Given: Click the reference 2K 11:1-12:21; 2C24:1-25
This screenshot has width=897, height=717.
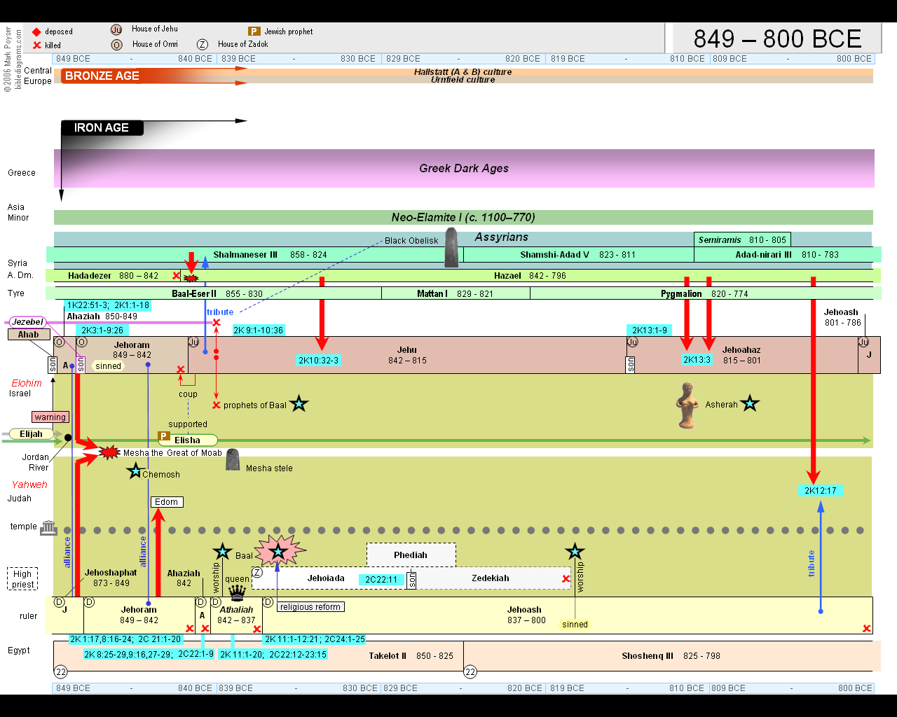Looking at the screenshot, I should (315, 639).
